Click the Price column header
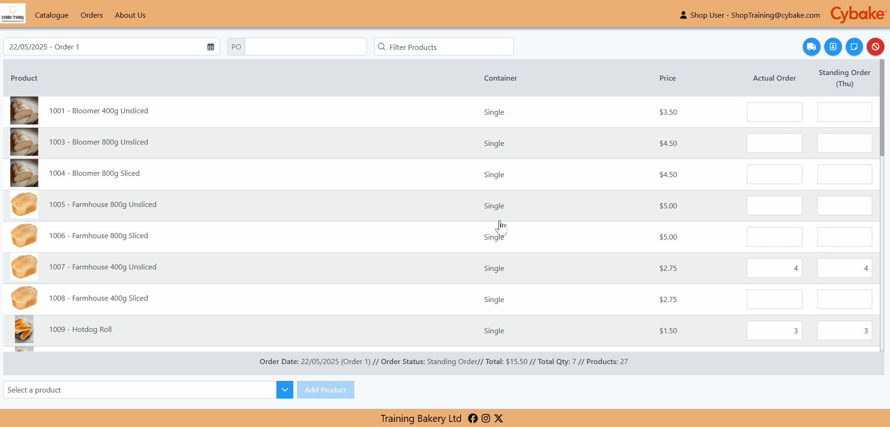This screenshot has width=890, height=427. click(668, 78)
